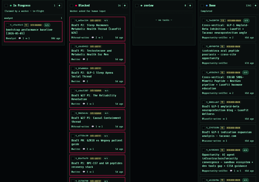
Task: Check the t_c6c69412 task checkbox
Action: coord(73,46)
